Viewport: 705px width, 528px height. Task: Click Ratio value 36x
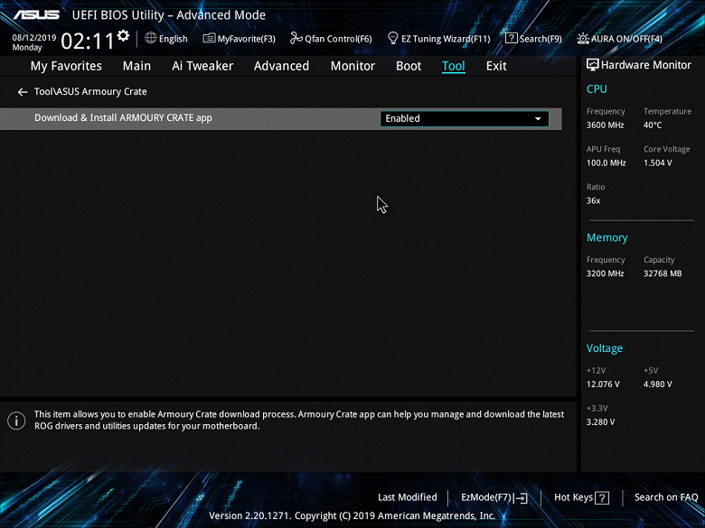point(594,200)
